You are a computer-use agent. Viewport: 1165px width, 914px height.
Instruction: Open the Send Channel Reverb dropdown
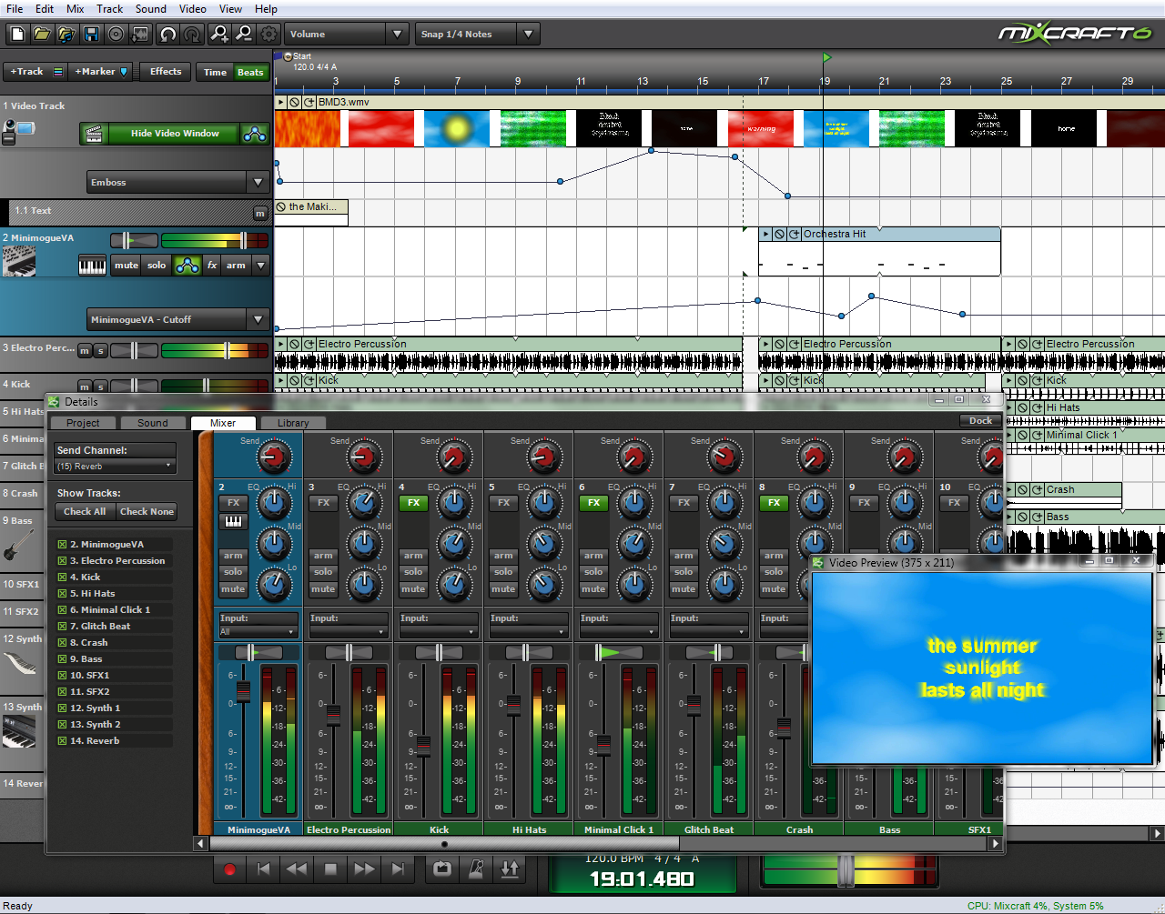coord(115,467)
